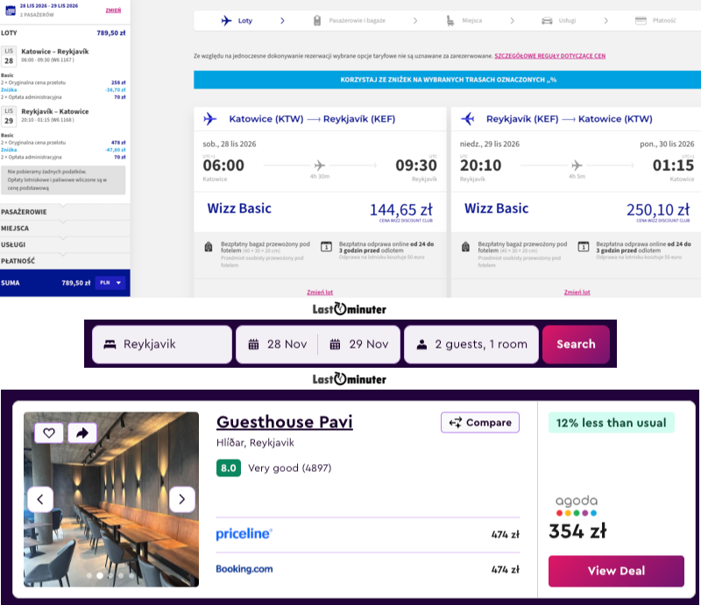701x605 pixels.
Task: Click the Search button
Action: [x=576, y=344]
